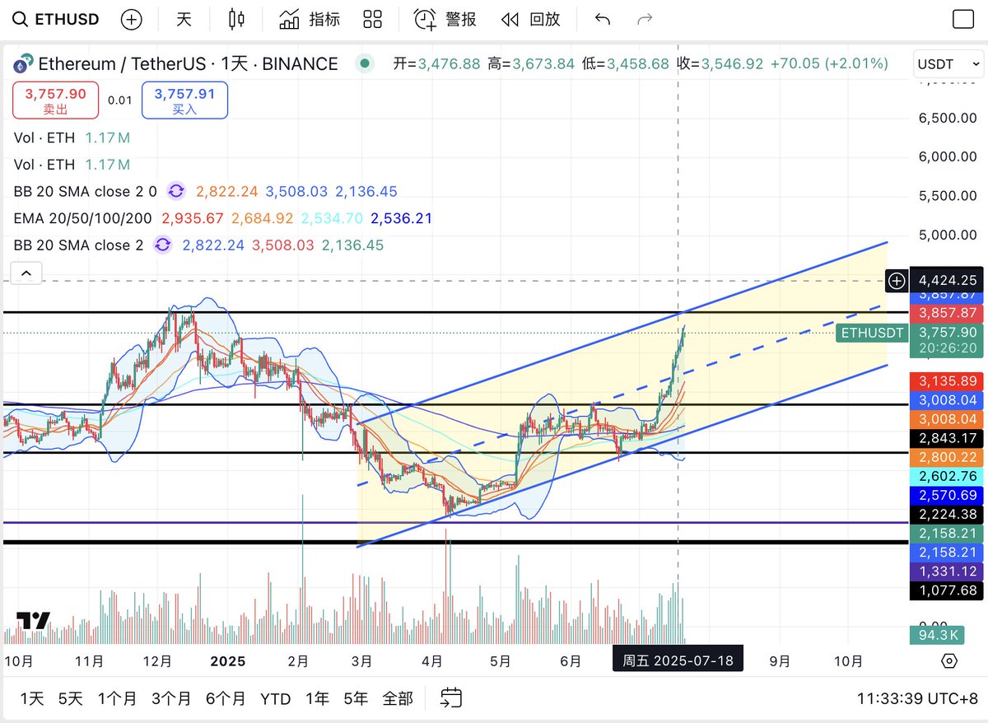The width and height of the screenshot is (988, 723).
Task: Click the 3,857.87 red price label
Action: [x=947, y=313]
